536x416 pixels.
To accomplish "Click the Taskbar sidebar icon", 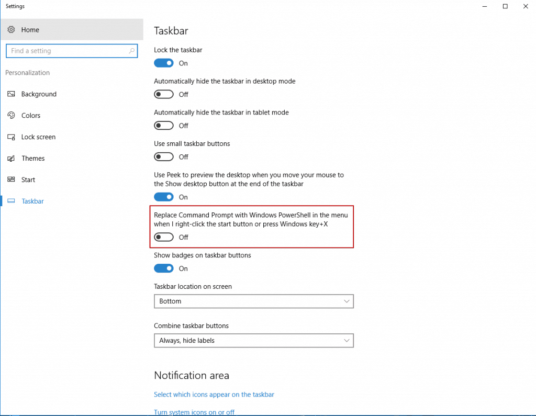I will tap(12, 201).
